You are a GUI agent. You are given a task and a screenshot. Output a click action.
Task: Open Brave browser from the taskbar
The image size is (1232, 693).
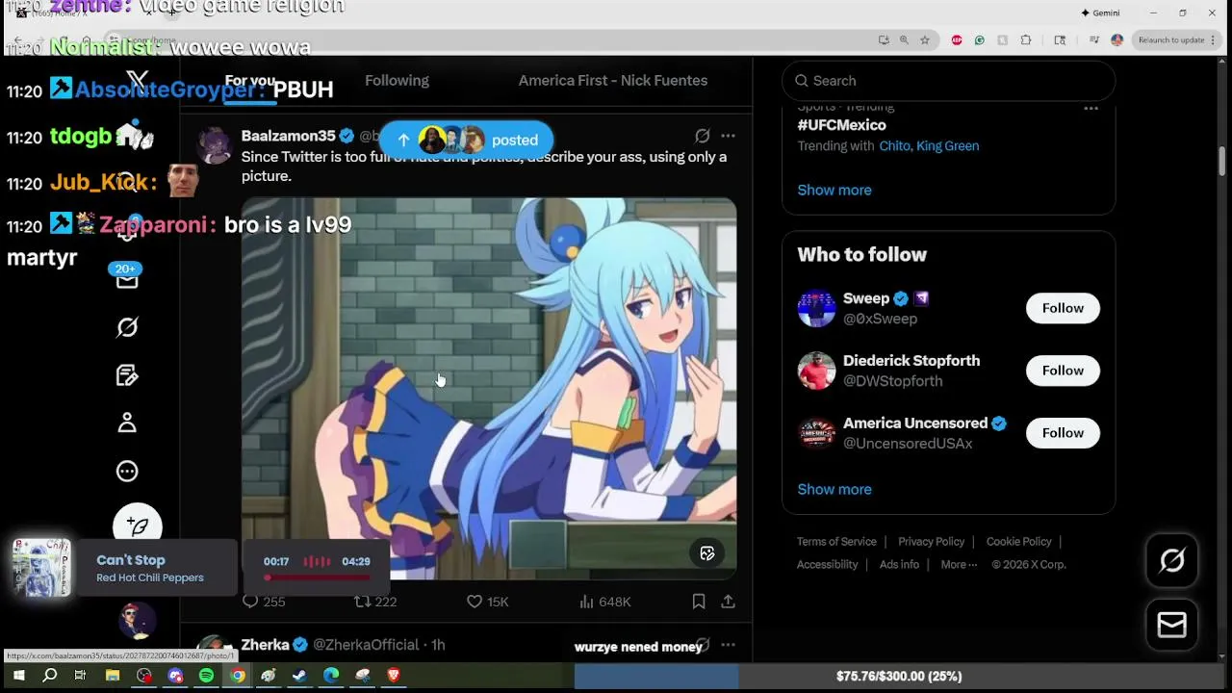[x=393, y=676]
